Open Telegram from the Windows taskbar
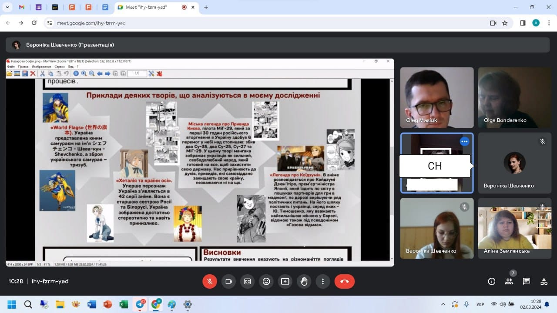 140,304
